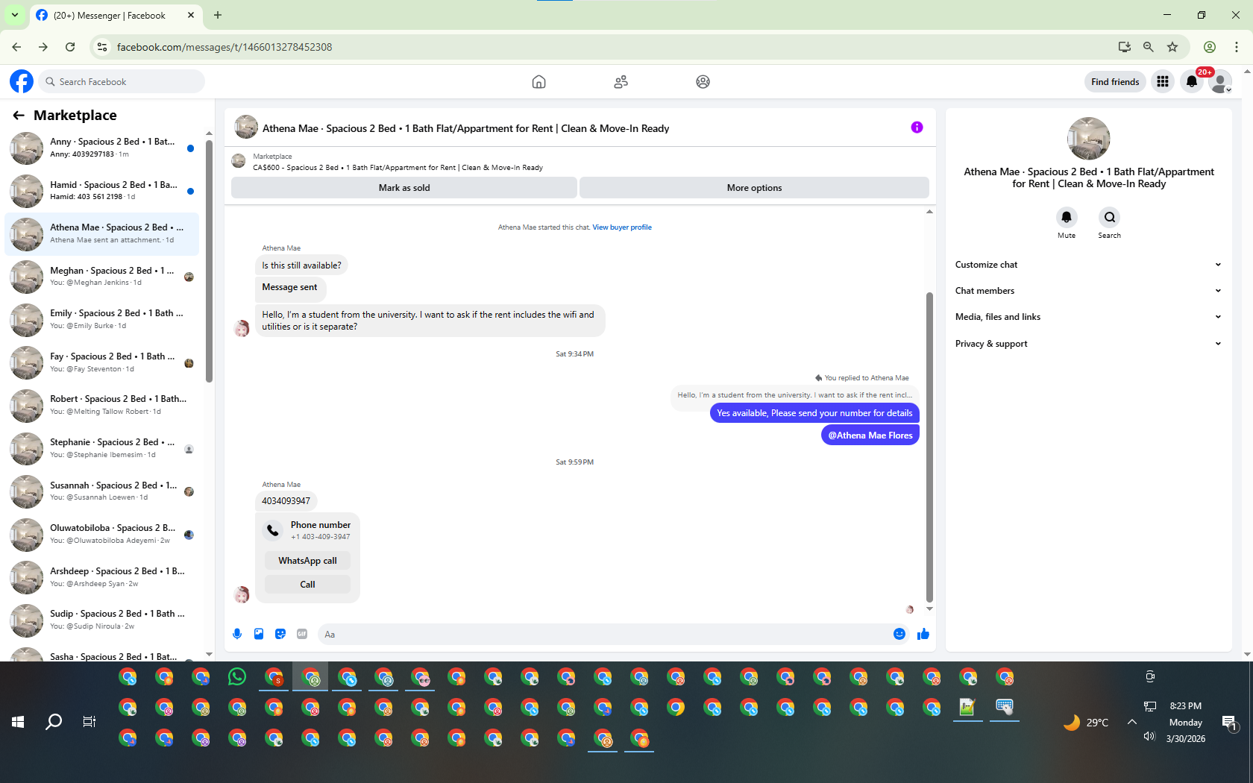Click the Call button under phone number
The width and height of the screenshot is (1253, 783).
[307, 585]
